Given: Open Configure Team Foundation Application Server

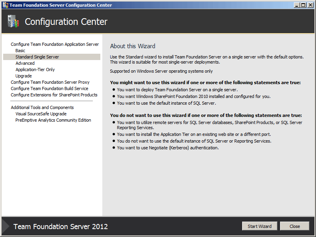Looking at the screenshot, I should pyautogui.click(x=55, y=44).
